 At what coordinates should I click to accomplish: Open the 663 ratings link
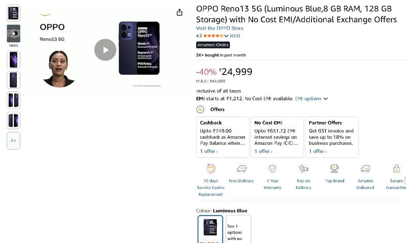[x=235, y=35]
